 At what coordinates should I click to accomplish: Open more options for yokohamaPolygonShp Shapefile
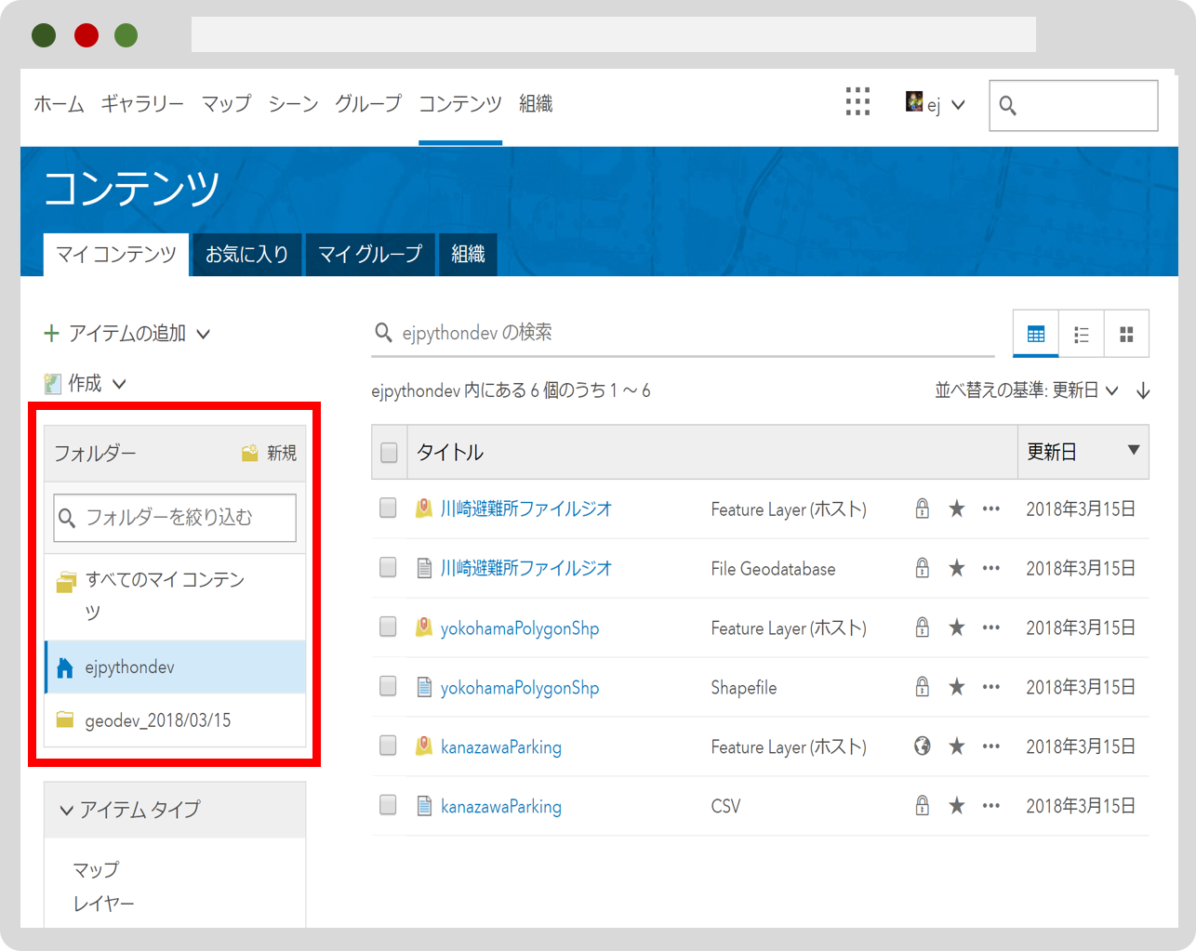[x=991, y=687]
